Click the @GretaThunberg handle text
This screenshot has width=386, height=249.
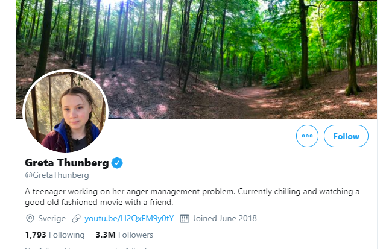coord(57,175)
